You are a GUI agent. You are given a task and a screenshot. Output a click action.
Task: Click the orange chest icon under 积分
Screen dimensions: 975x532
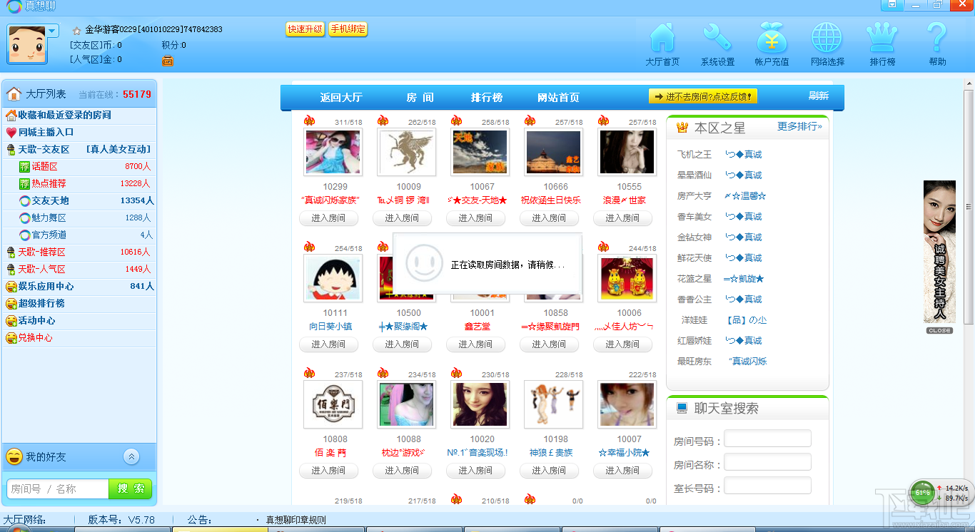coord(168,61)
